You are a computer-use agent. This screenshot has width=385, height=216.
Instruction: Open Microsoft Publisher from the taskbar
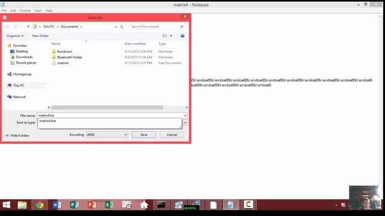click(x=74, y=205)
